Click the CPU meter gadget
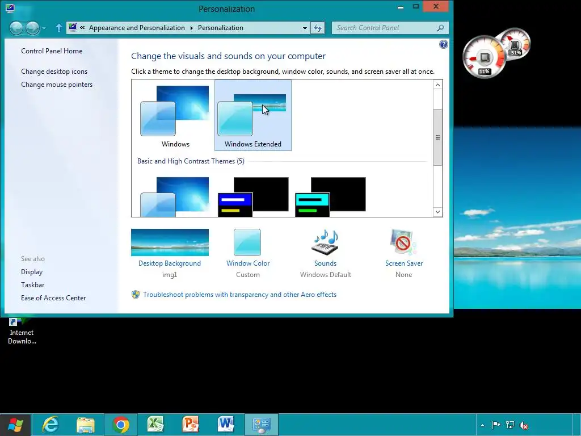Image resolution: width=581 pixels, height=436 pixels. coord(485,57)
